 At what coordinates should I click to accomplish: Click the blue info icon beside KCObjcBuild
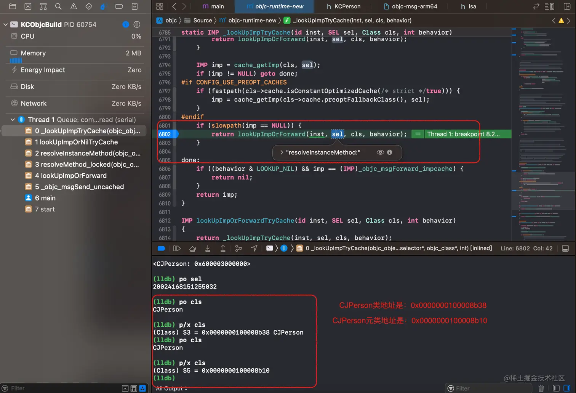click(x=126, y=24)
